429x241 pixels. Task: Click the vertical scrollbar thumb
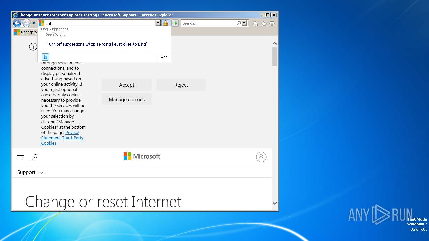tap(275, 56)
